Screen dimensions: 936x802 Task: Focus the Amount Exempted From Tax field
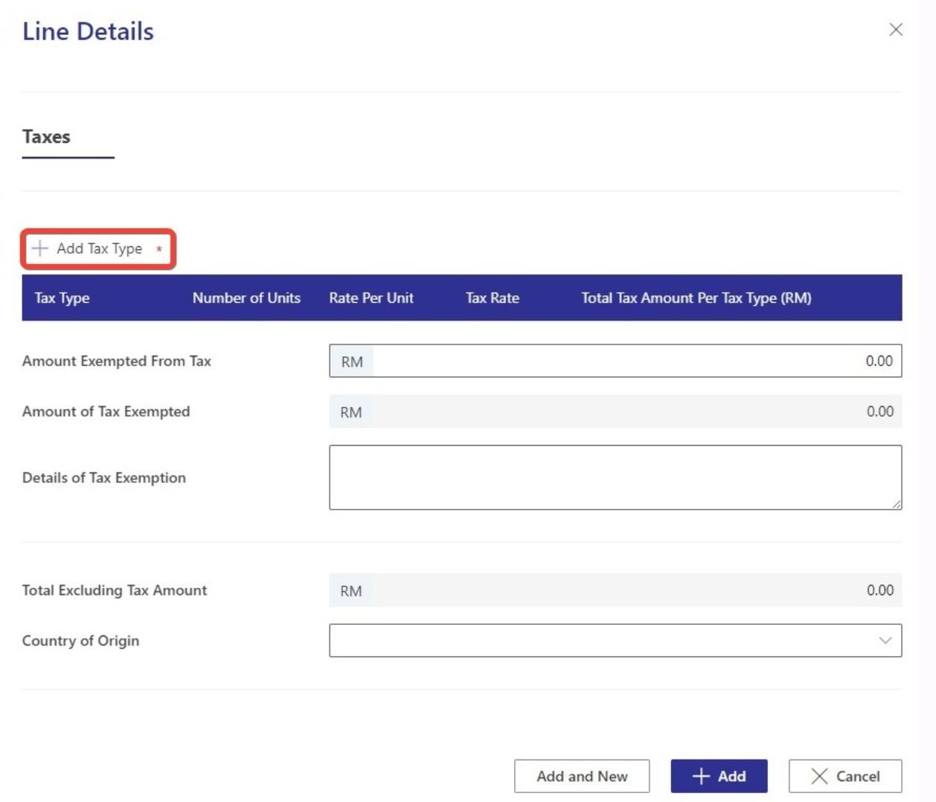(x=615, y=361)
